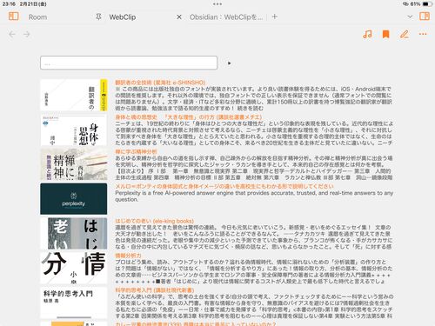Open the 科学的思考入門 link
Image resolution: width=435 pixels, height=326 pixels.
click(x=155, y=290)
